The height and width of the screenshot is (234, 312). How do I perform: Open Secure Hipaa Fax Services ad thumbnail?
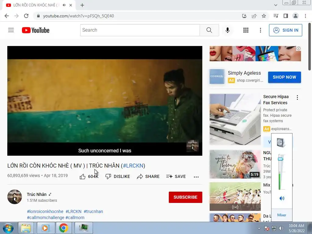click(x=235, y=119)
